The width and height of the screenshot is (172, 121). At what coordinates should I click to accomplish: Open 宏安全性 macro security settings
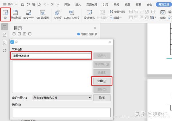click(29, 14)
